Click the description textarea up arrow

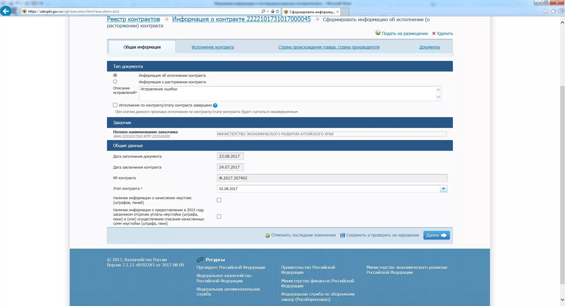[x=438, y=90]
